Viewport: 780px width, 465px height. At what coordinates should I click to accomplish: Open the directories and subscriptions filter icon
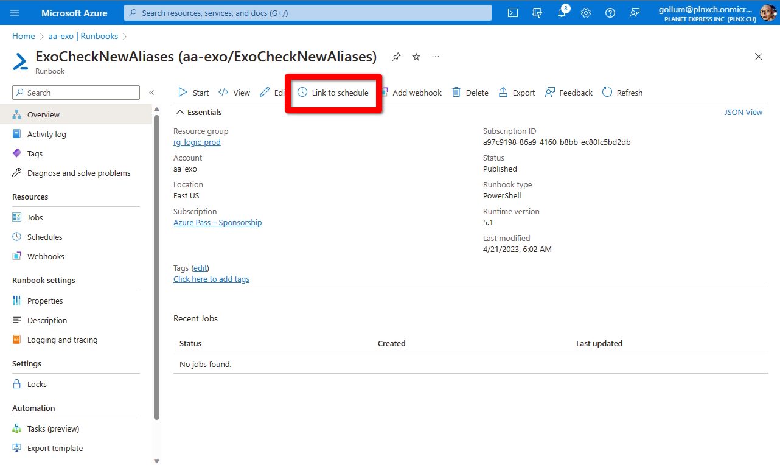point(537,13)
